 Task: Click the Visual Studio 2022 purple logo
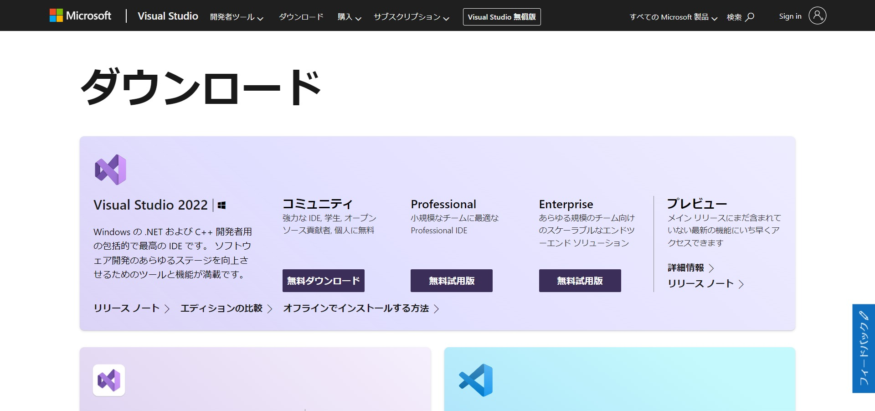110,170
